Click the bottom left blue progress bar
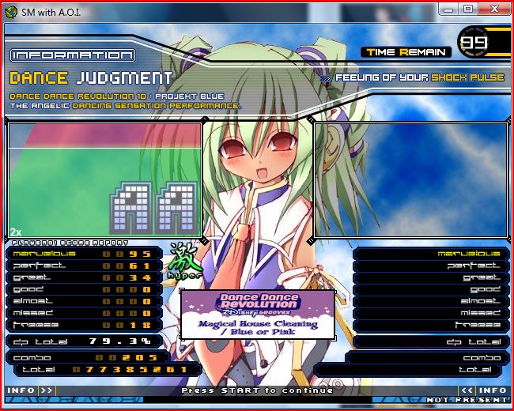 74,400
